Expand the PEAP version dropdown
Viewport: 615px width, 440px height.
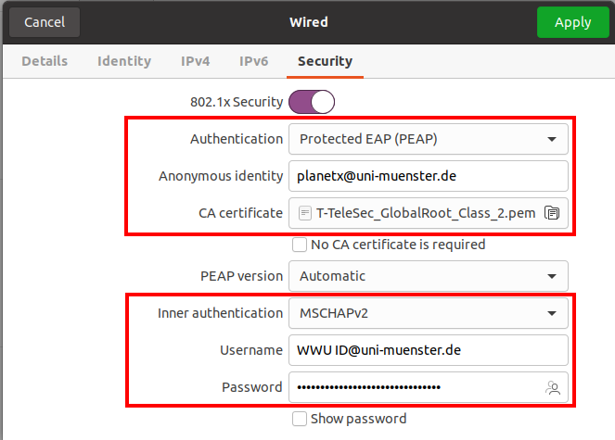[x=428, y=276]
